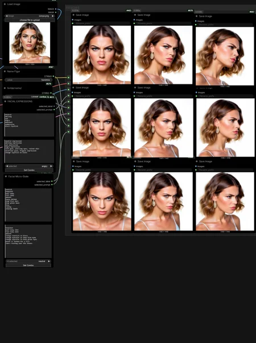256x343 pixels.
Task: Click the Facial Micro-State prompts text area
Action: pyautogui.click(x=28, y=241)
